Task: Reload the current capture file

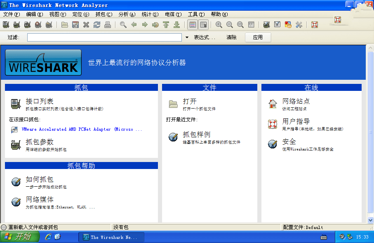Action: [96, 24]
